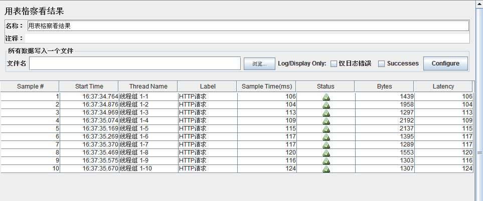483x201 pixels.
Task: Sort by the Status column header
Action: (x=326, y=86)
